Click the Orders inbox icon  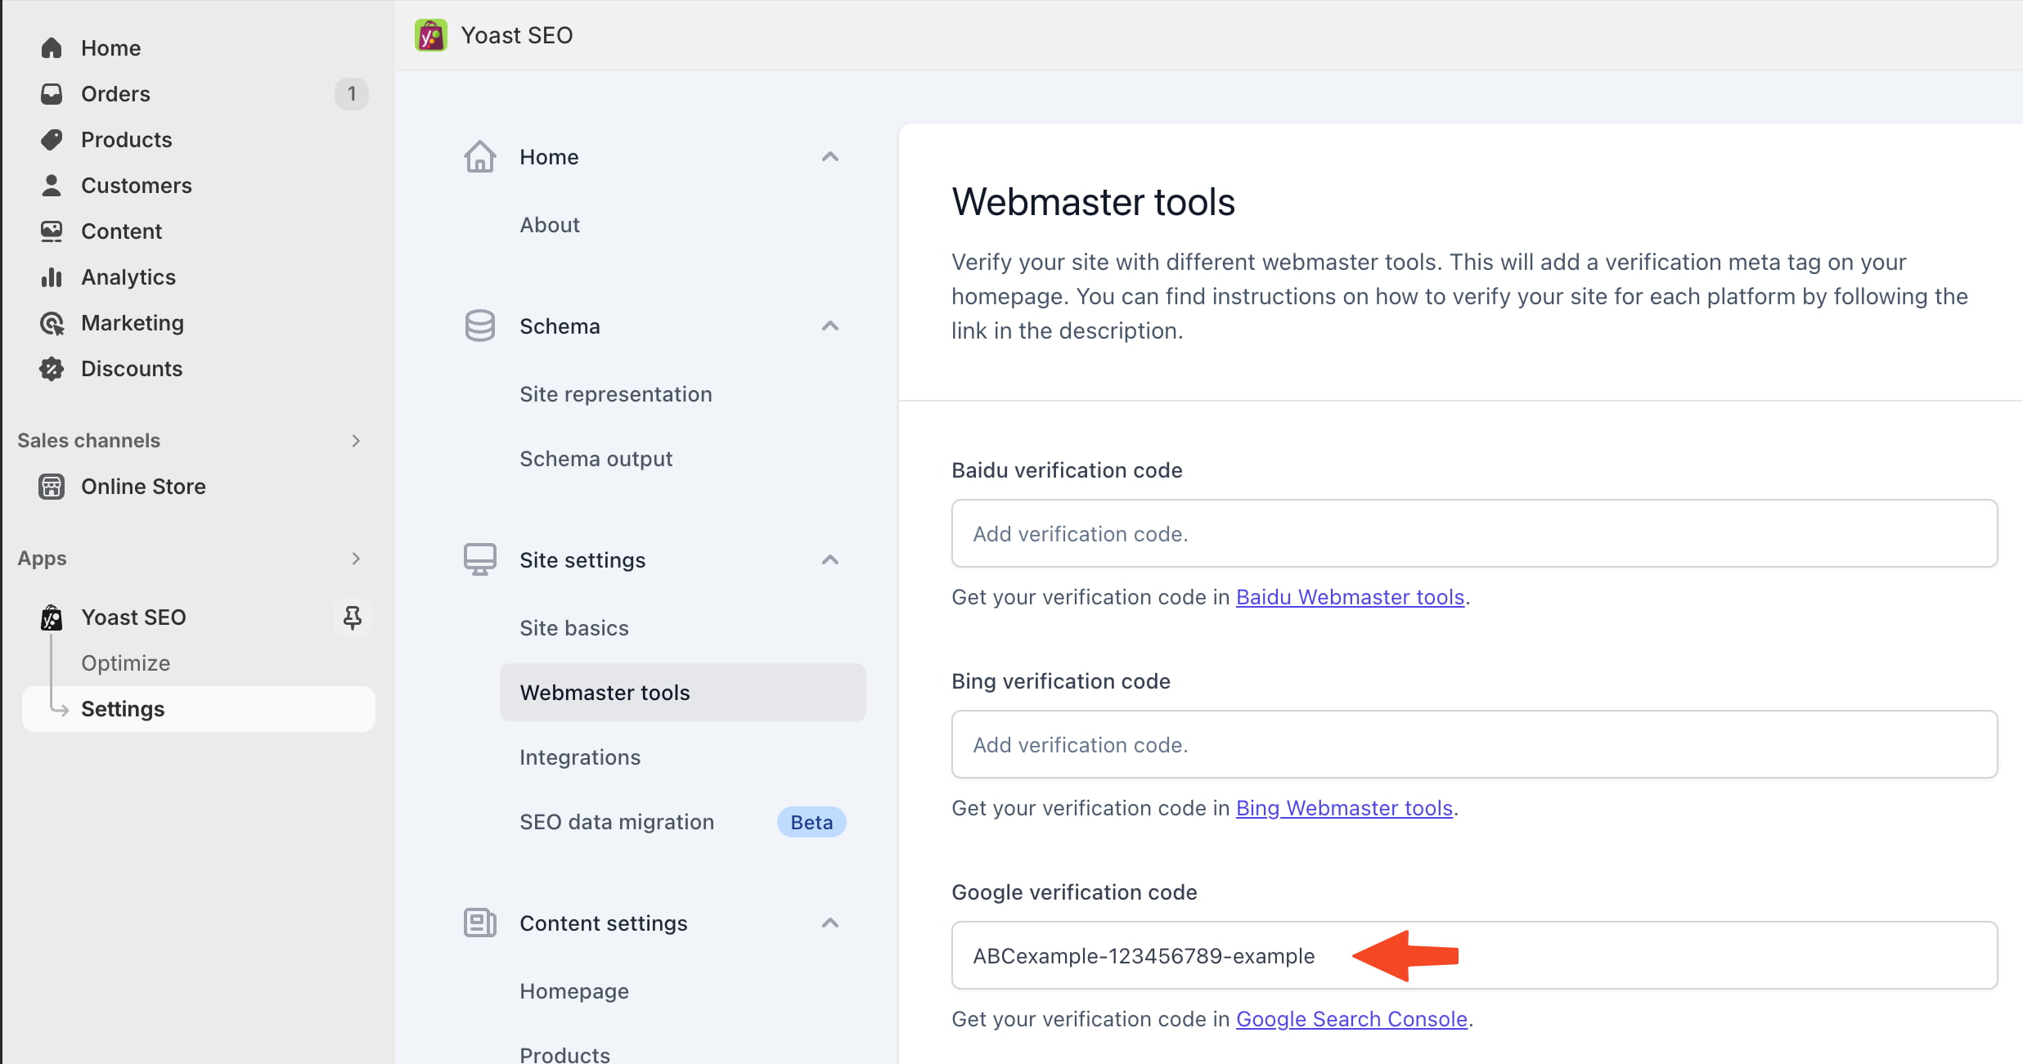click(x=52, y=94)
